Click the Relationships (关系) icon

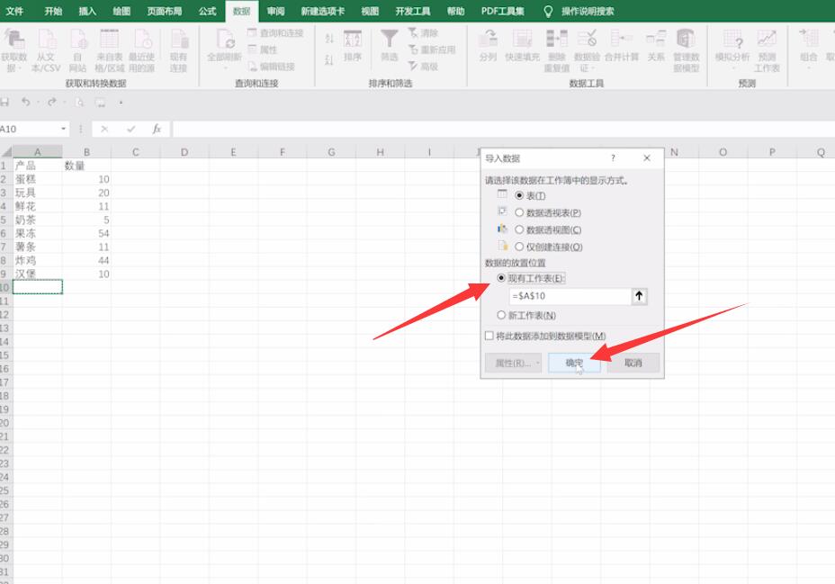[656, 40]
